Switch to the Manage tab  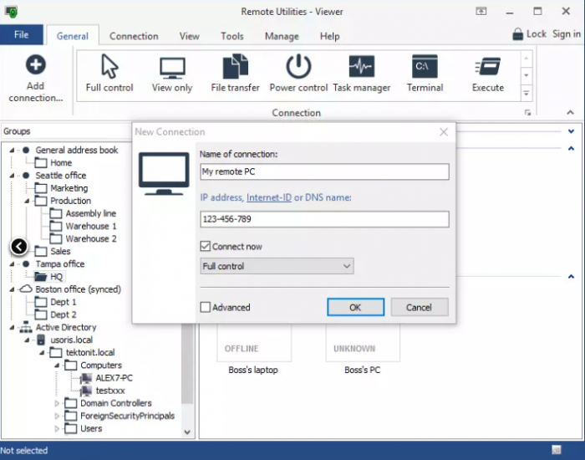(x=282, y=36)
